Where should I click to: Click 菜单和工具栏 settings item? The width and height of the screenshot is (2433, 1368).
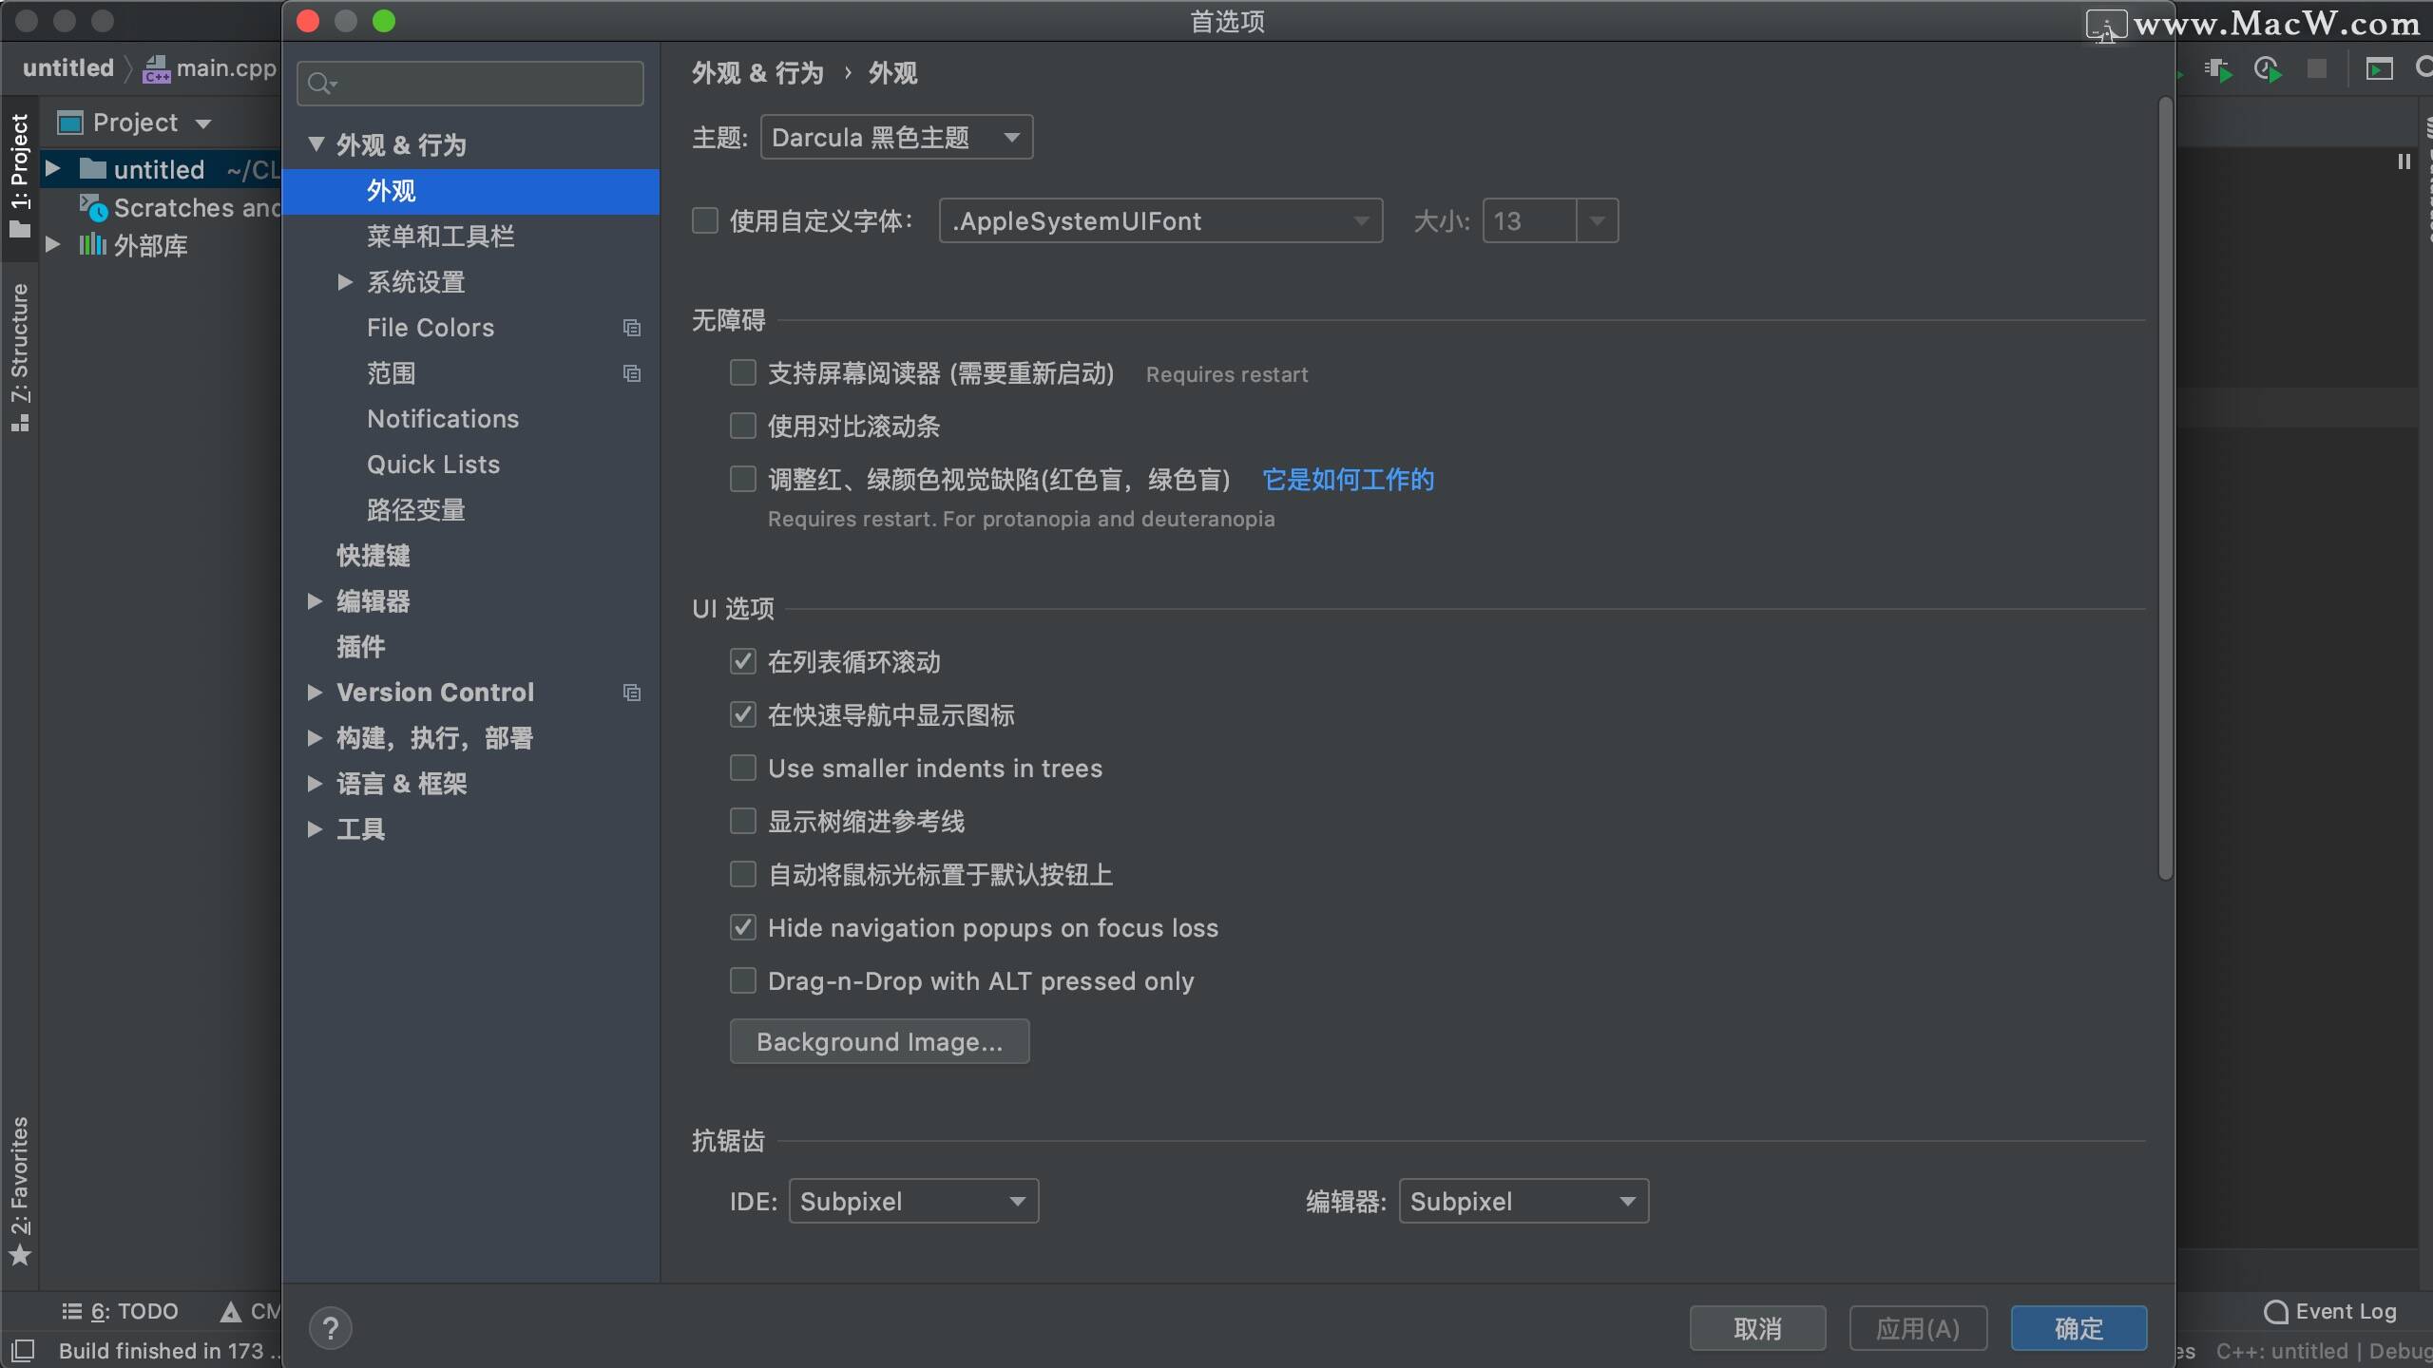coord(441,236)
